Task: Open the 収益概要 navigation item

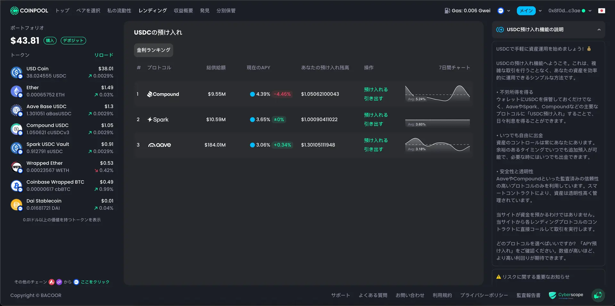Action: [x=183, y=11]
